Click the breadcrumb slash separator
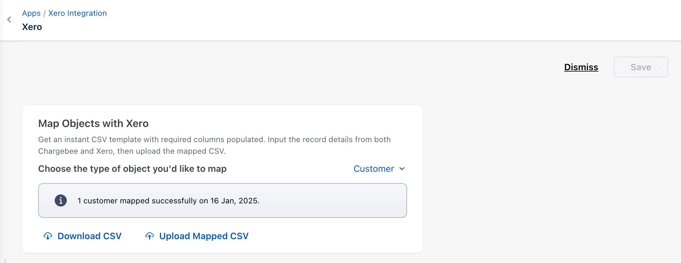681x263 pixels. click(x=45, y=13)
